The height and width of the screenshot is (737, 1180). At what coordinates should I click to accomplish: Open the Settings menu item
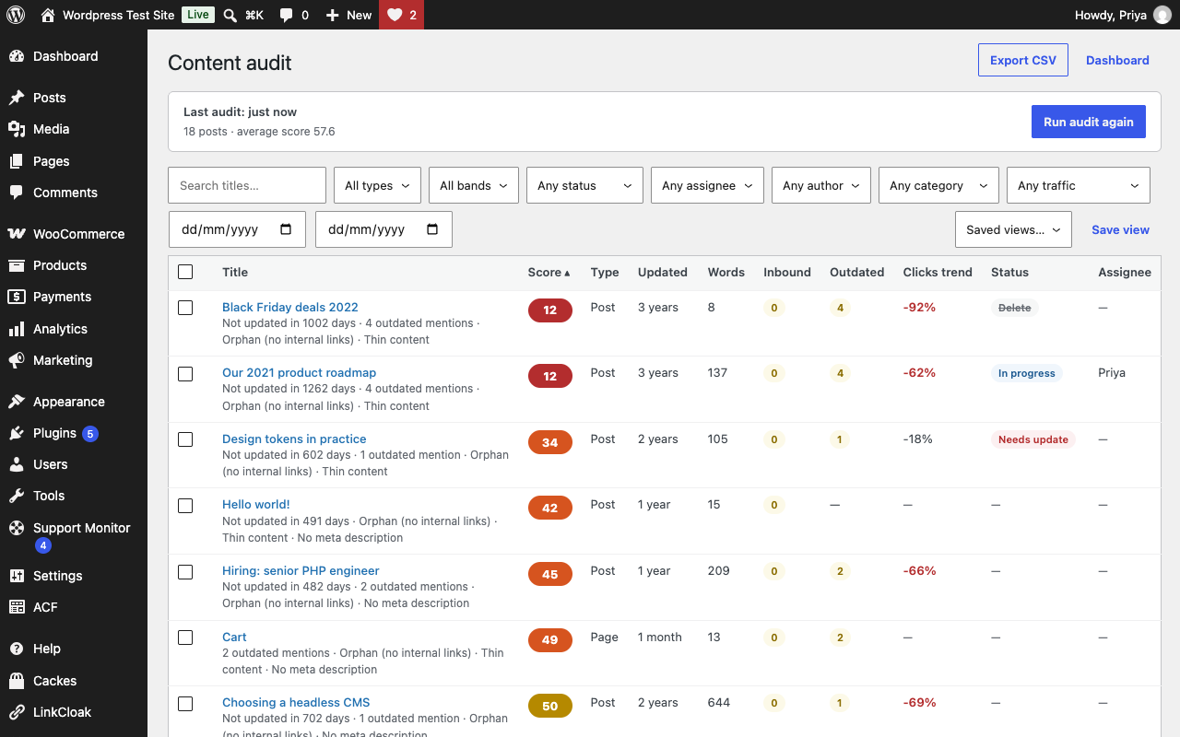[57, 576]
